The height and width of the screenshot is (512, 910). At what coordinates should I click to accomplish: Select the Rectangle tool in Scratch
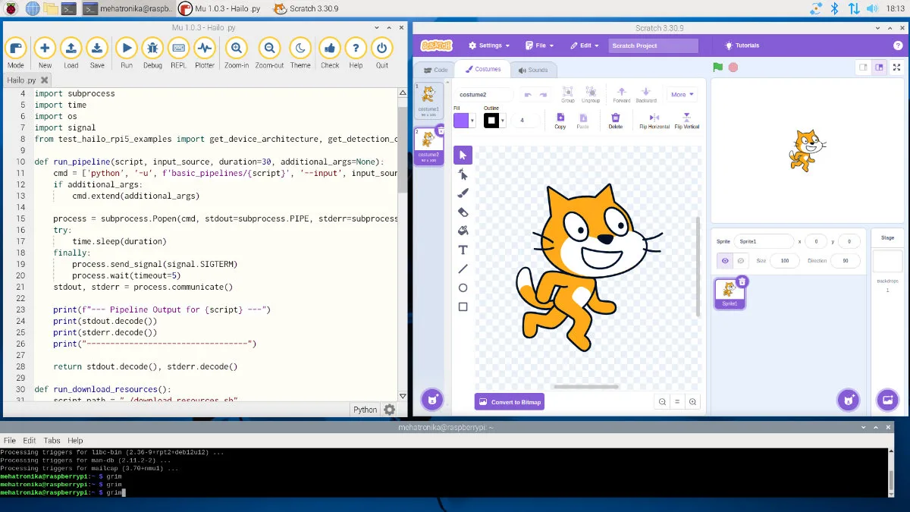click(x=463, y=307)
